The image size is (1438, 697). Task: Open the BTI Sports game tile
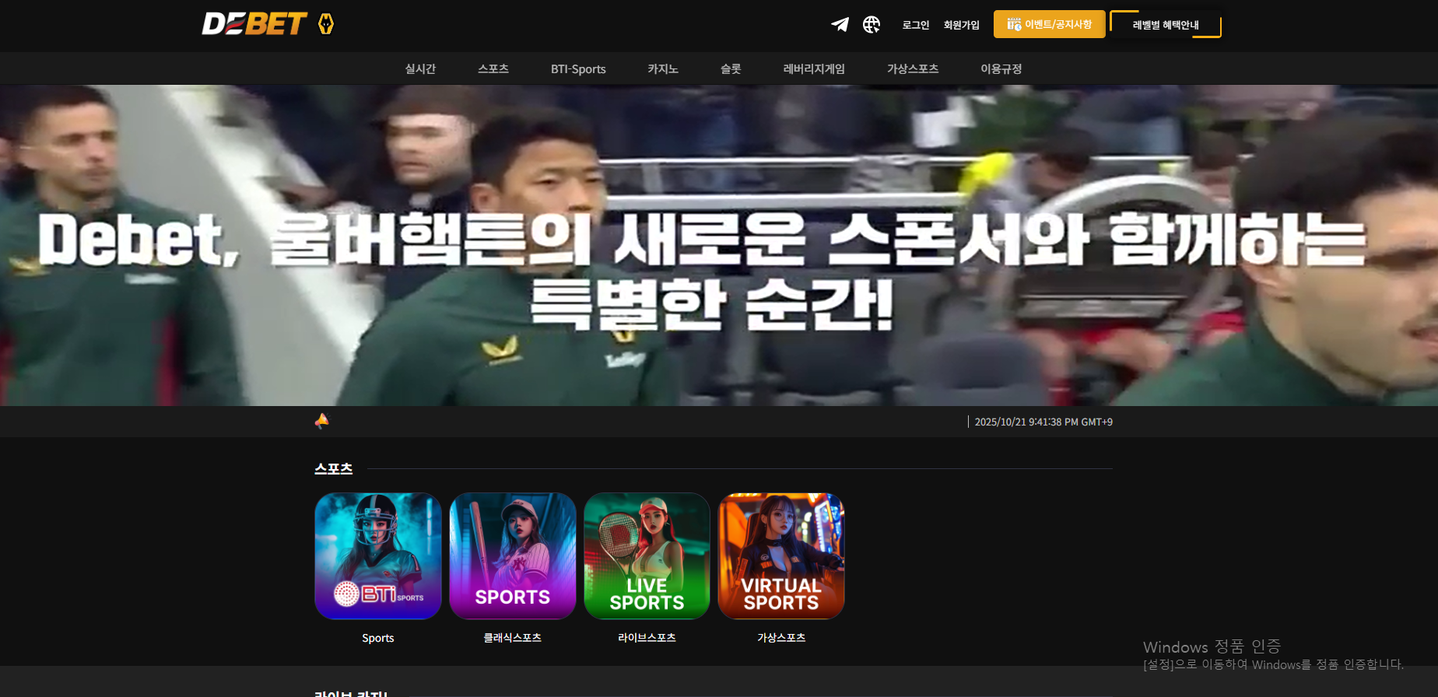pyautogui.click(x=378, y=555)
